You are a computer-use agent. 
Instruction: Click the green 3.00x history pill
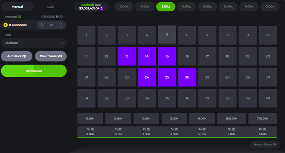tap(165, 6)
